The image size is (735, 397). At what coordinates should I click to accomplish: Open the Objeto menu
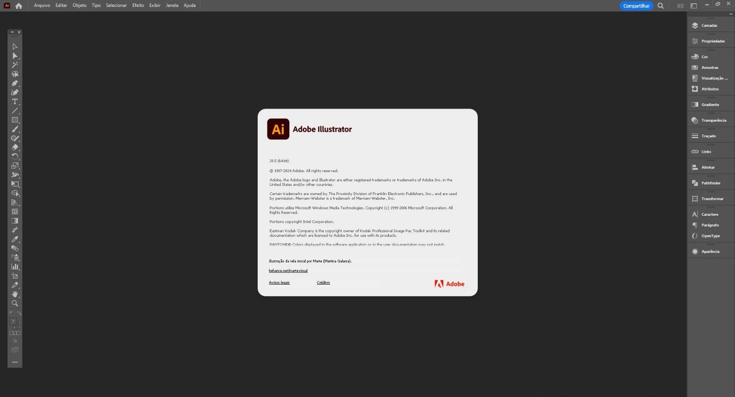79,6
